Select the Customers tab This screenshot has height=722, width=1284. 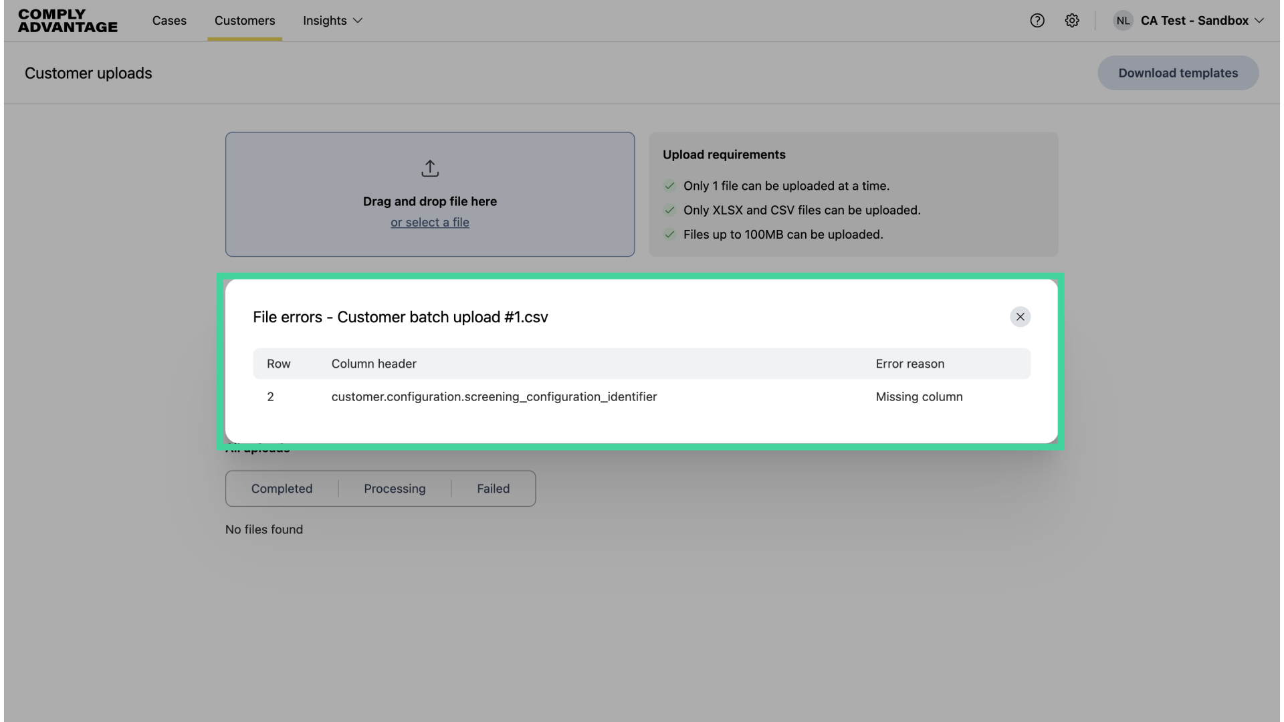245,21
